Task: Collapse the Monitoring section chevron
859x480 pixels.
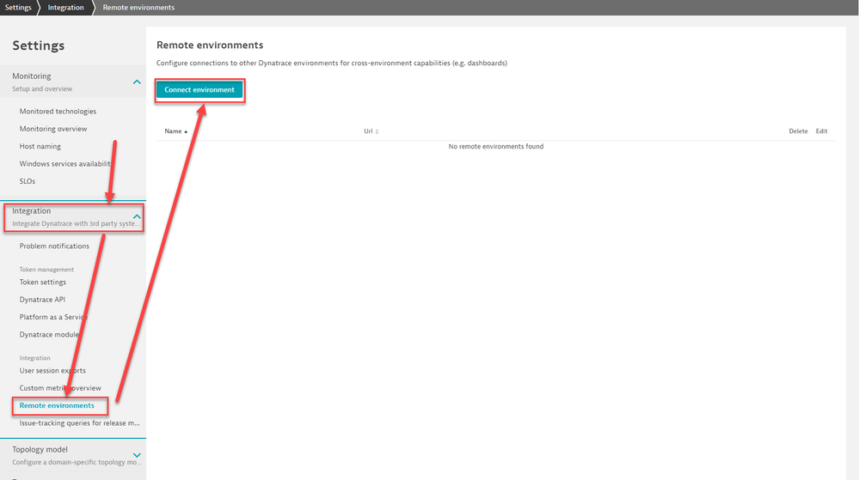Action: tap(137, 82)
